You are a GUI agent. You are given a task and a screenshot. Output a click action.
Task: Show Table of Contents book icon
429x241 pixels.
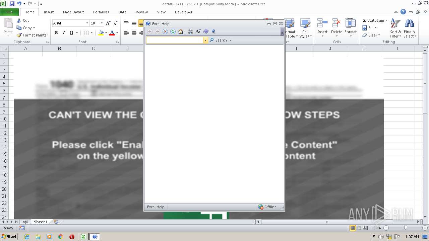pyautogui.click(x=206, y=31)
